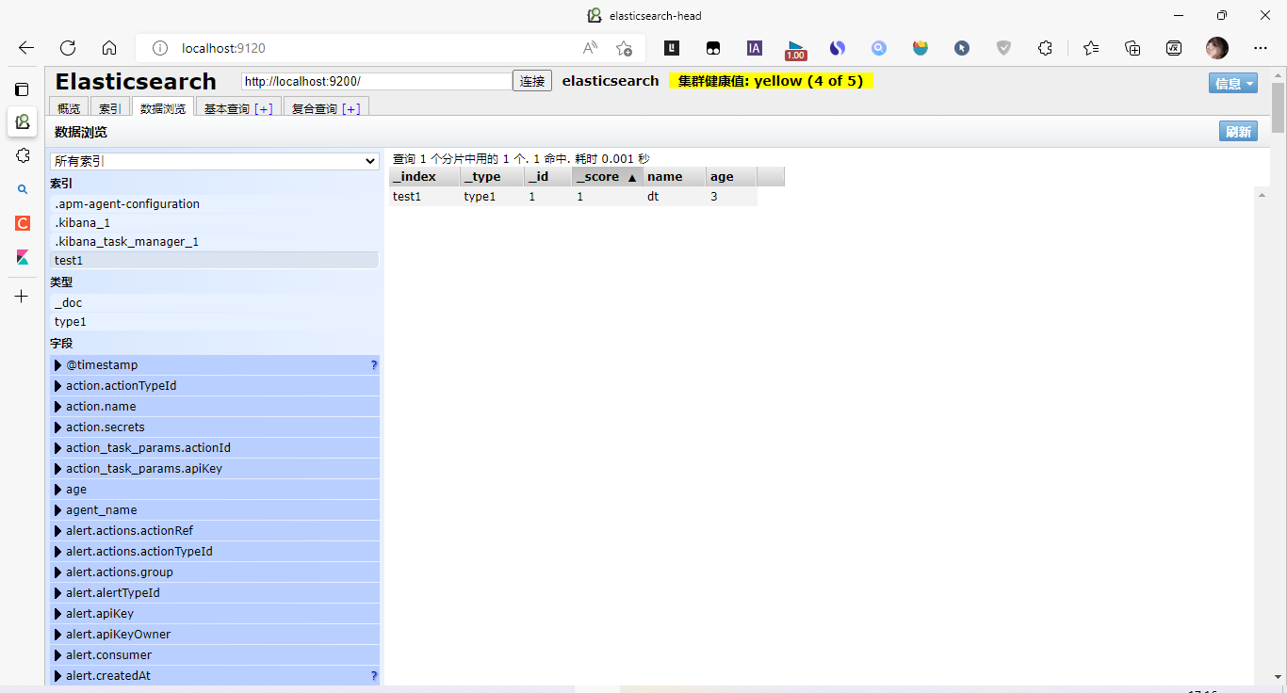This screenshot has height=693, width=1287.
Task: Sort results by the _score column header
Action: click(608, 177)
